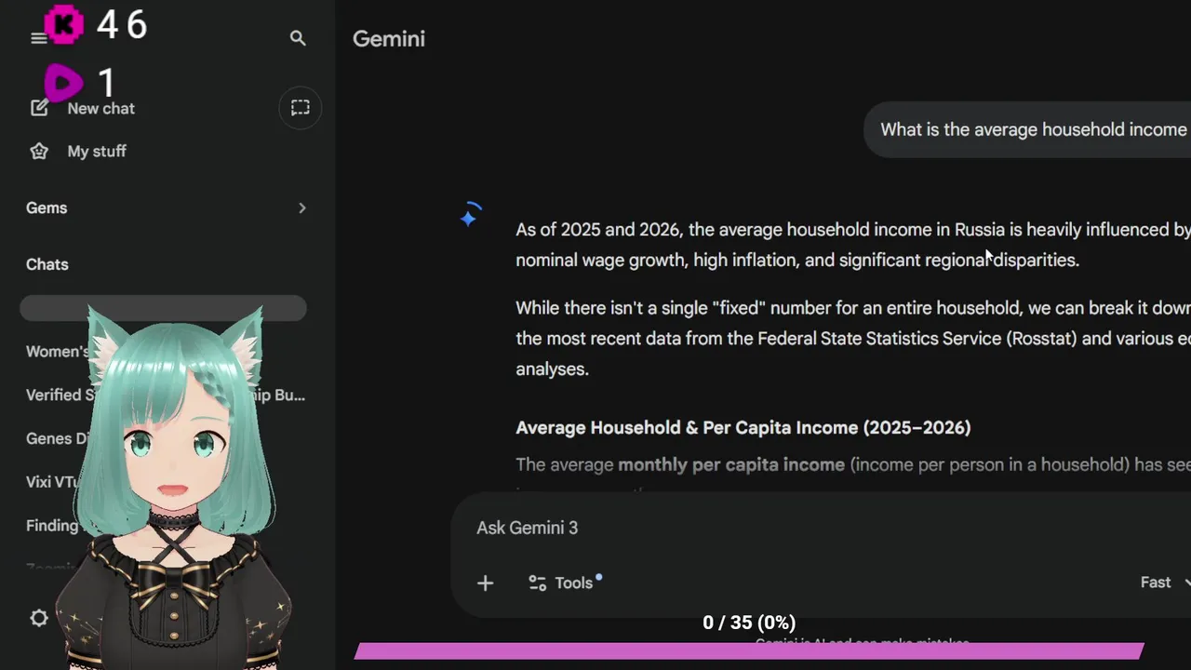Click the search chats magnifier icon
This screenshot has height=670, width=1191.
click(x=298, y=38)
